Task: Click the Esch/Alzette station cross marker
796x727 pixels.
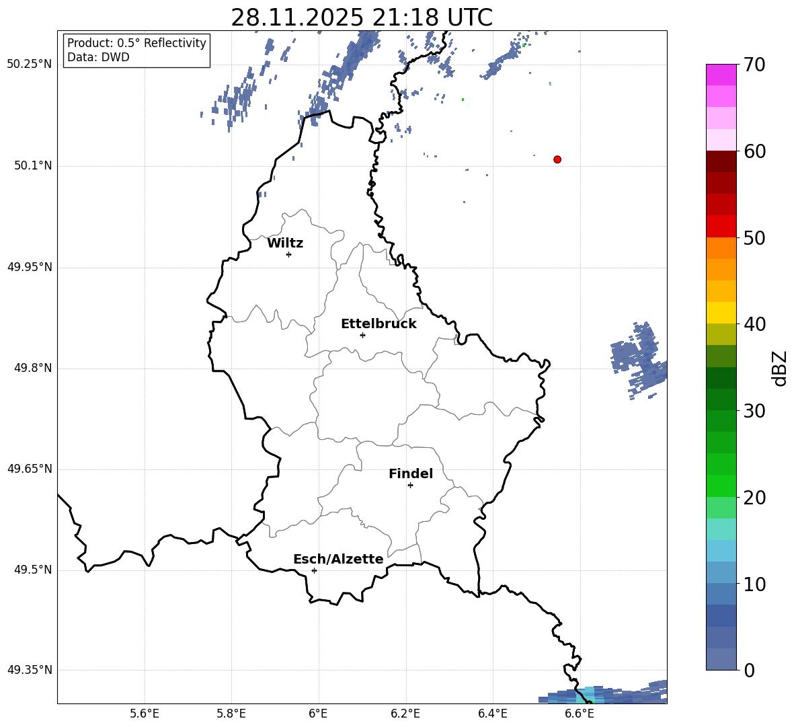Action: click(314, 570)
